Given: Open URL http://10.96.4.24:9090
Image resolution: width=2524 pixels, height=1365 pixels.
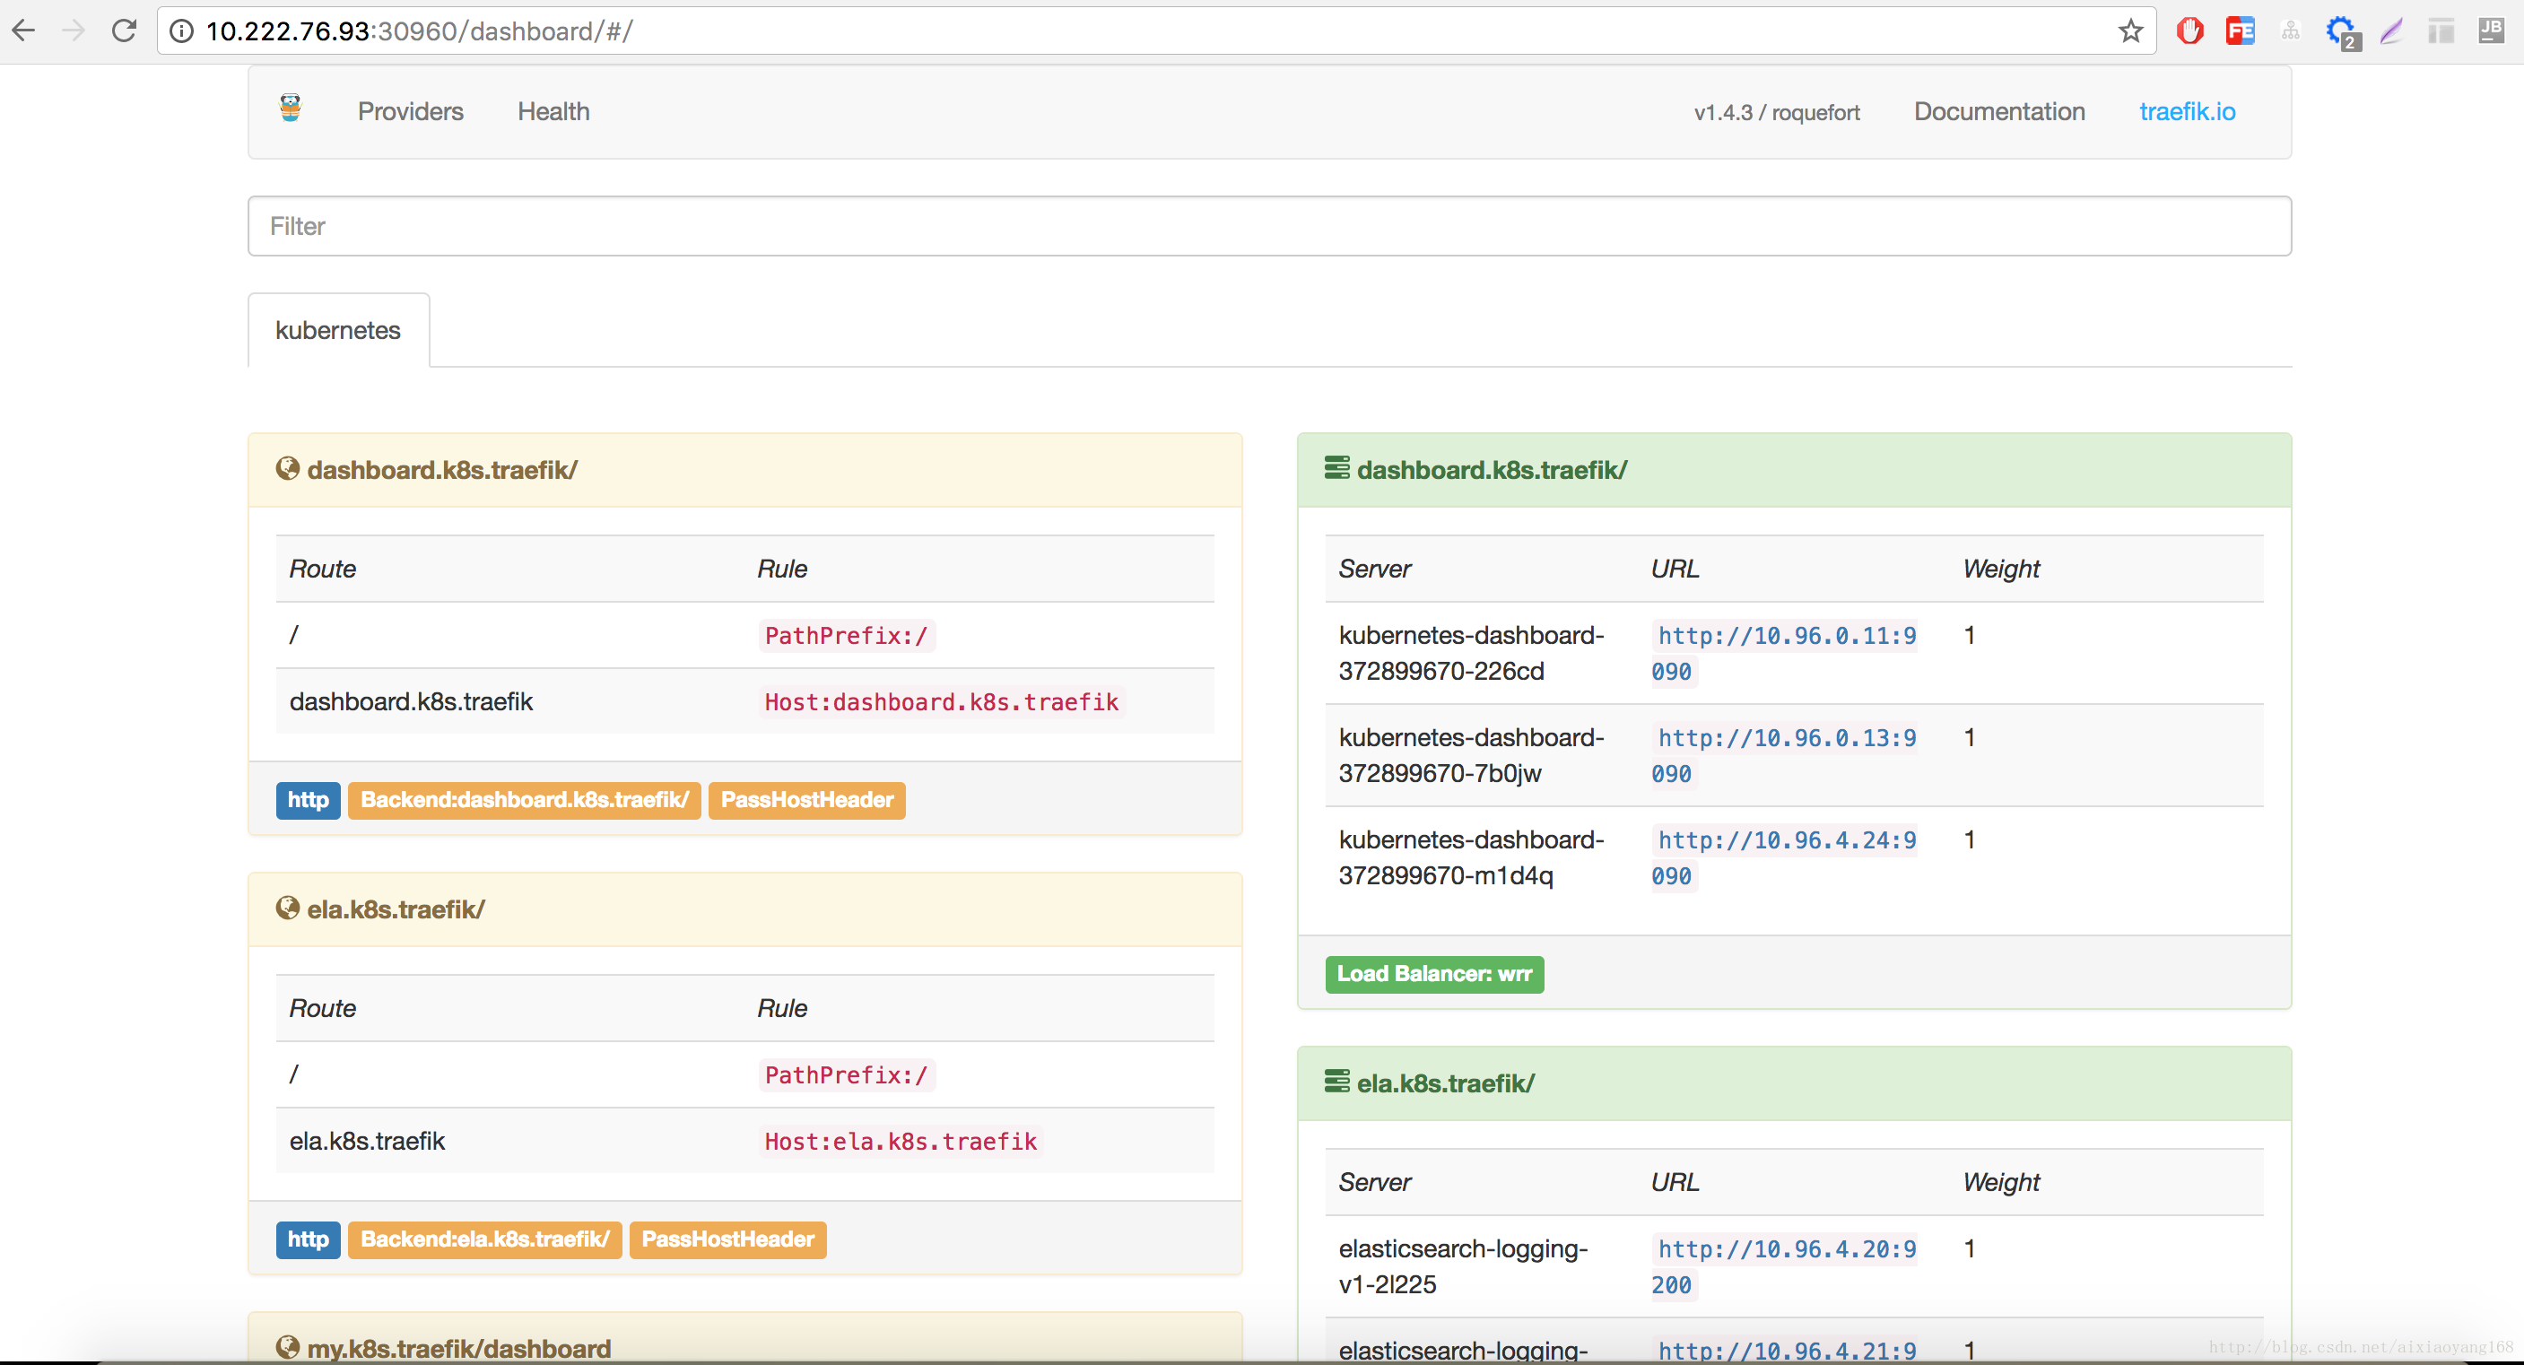Looking at the screenshot, I should [1783, 857].
